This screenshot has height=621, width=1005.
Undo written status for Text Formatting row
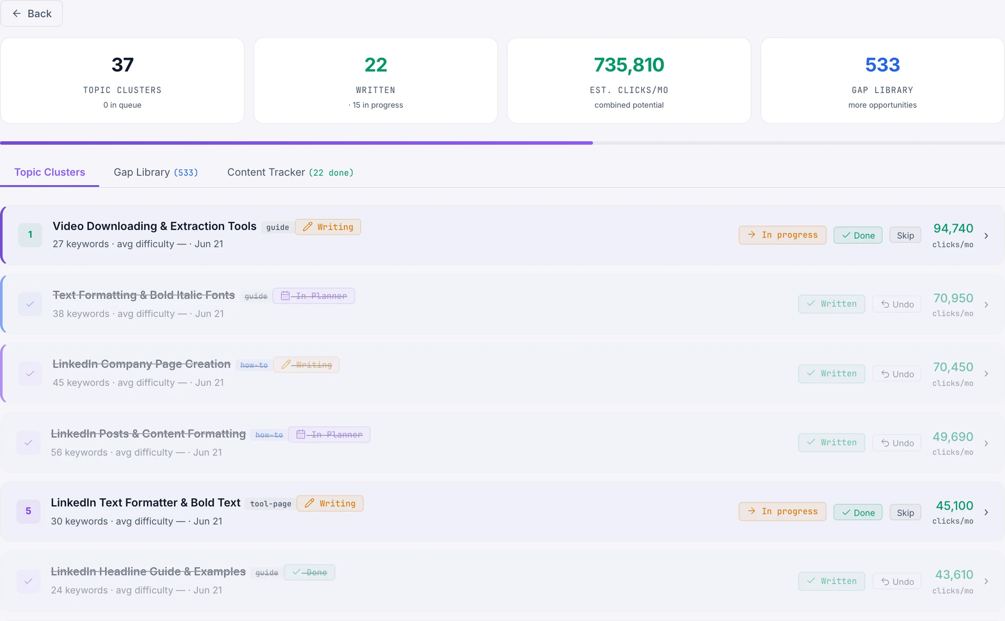[897, 304]
